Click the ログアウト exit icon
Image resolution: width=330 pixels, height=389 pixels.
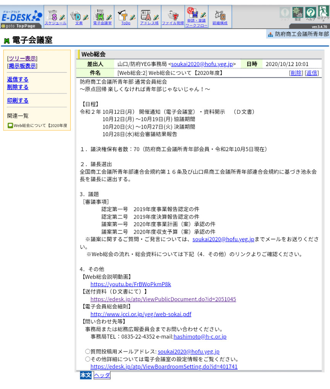coord(323,11)
